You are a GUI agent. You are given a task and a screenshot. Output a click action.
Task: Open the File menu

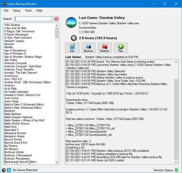pyautogui.click(x=6, y=11)
